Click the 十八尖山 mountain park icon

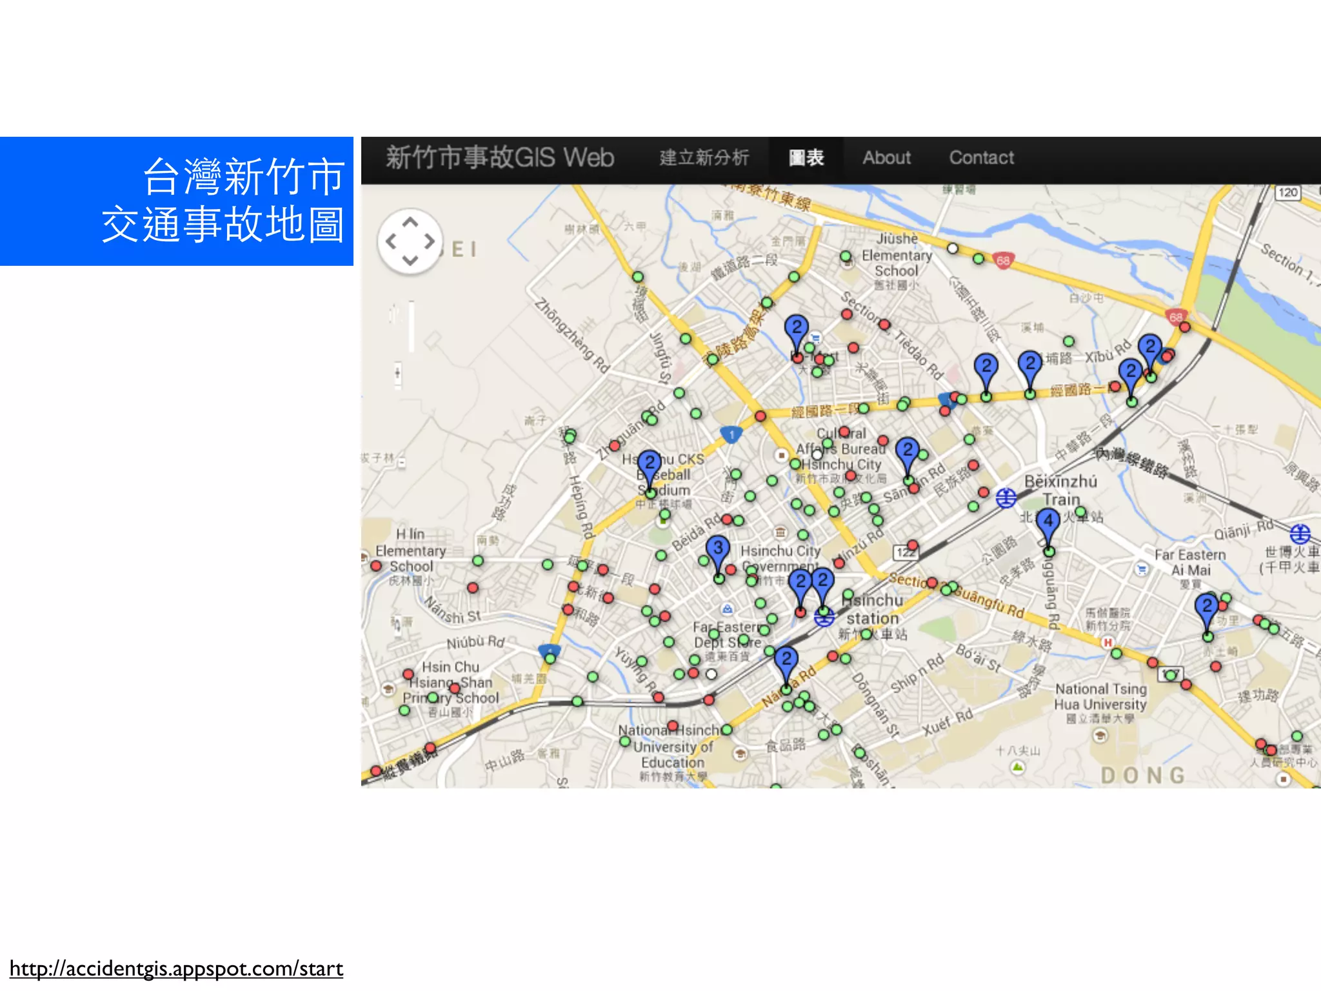(1018, 767)
